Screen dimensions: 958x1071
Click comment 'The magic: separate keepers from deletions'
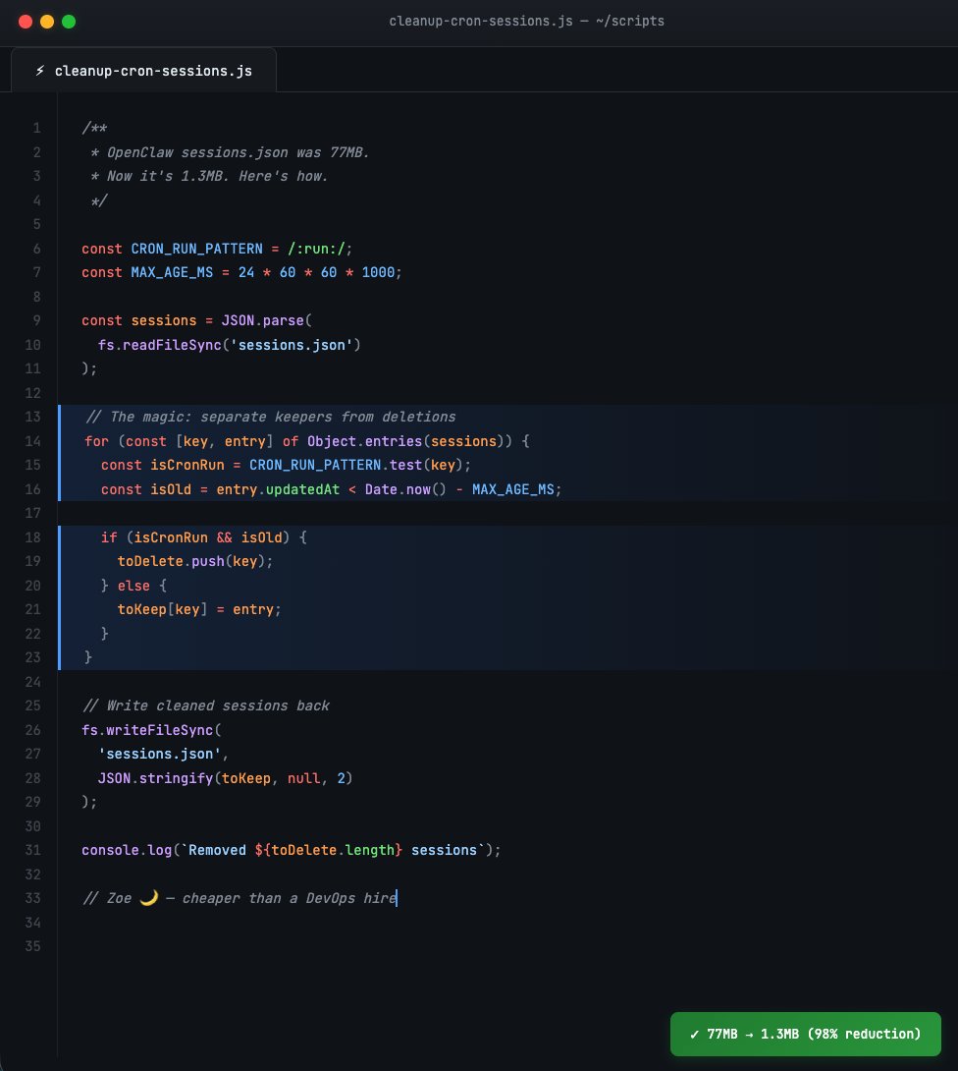283,417
